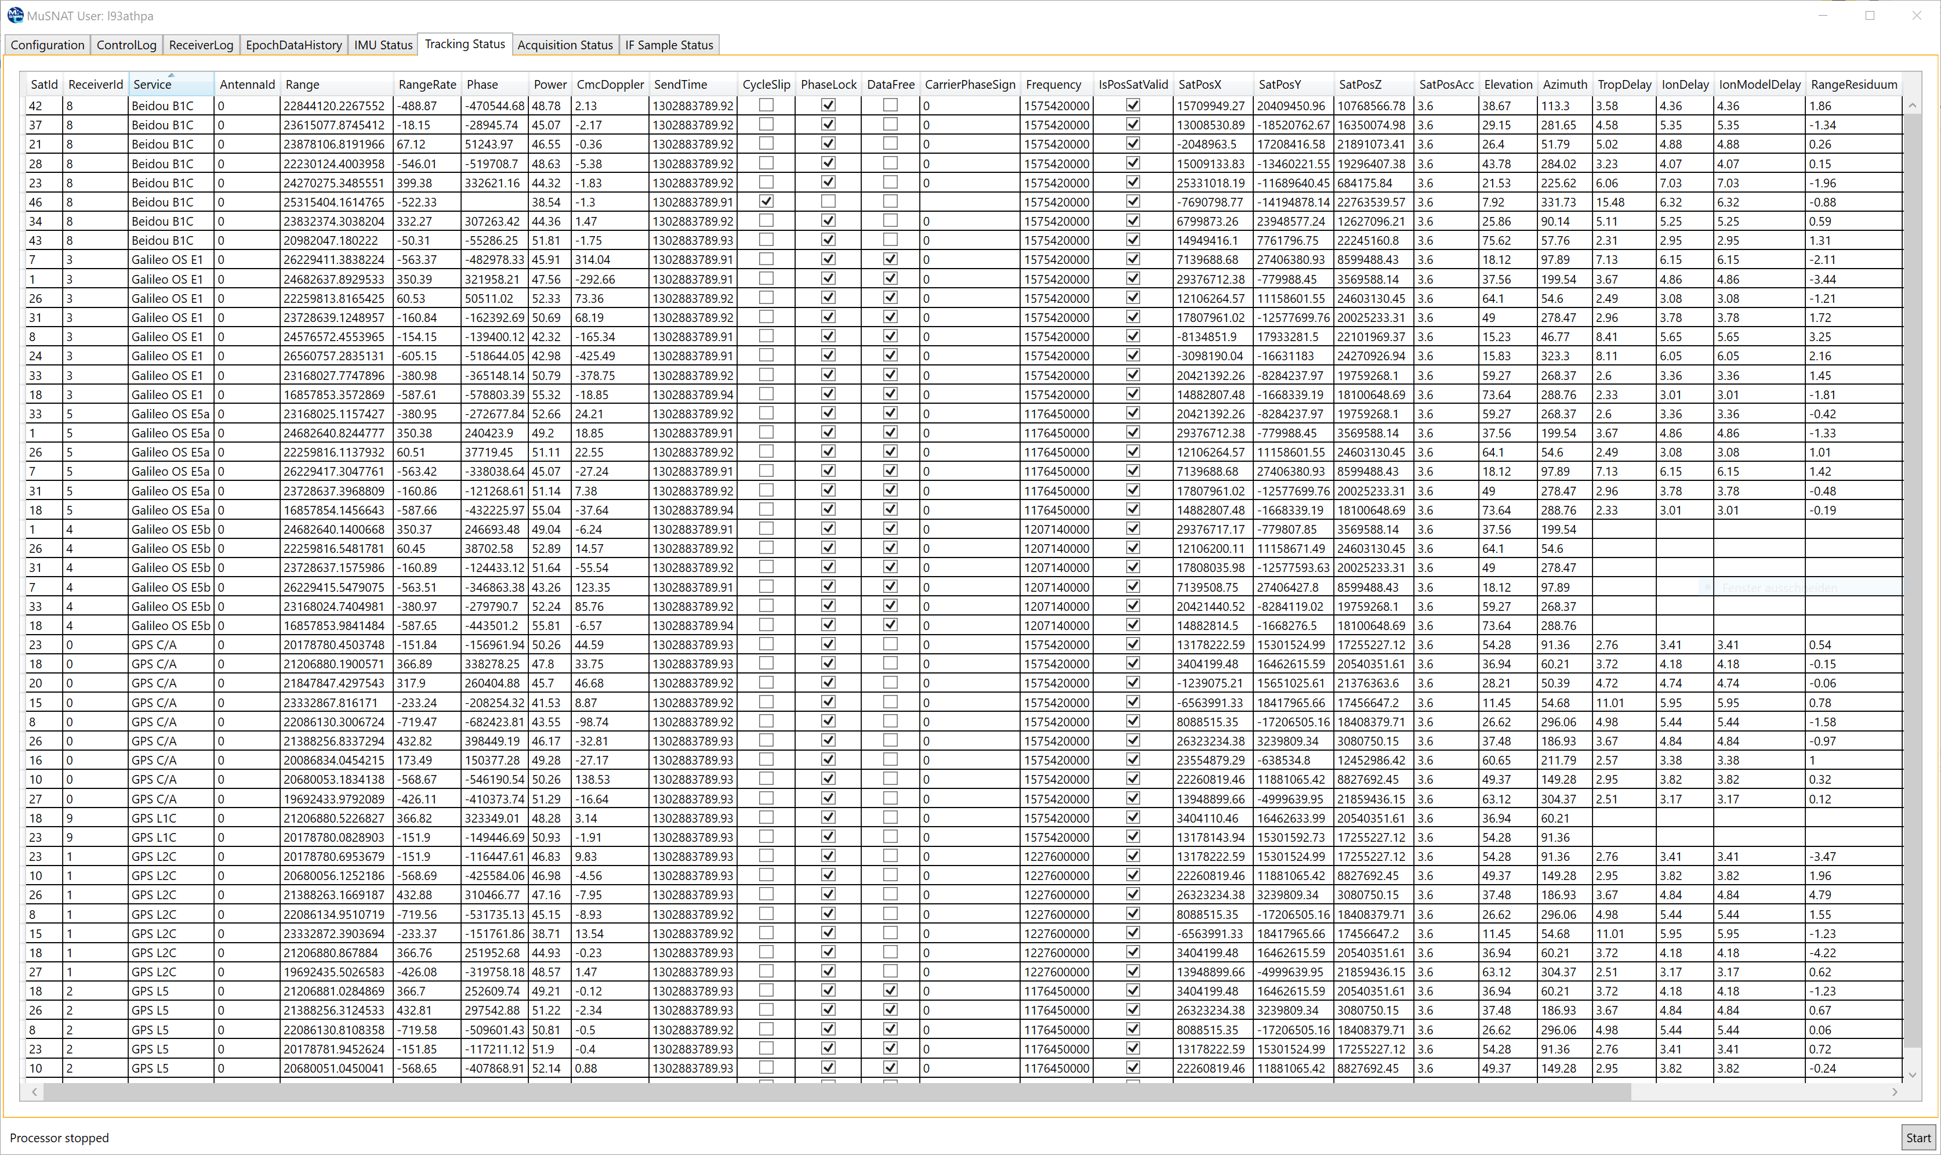Click the Azimuth column header
Screen dimensions: 1941x1155
coord(1565,84)
